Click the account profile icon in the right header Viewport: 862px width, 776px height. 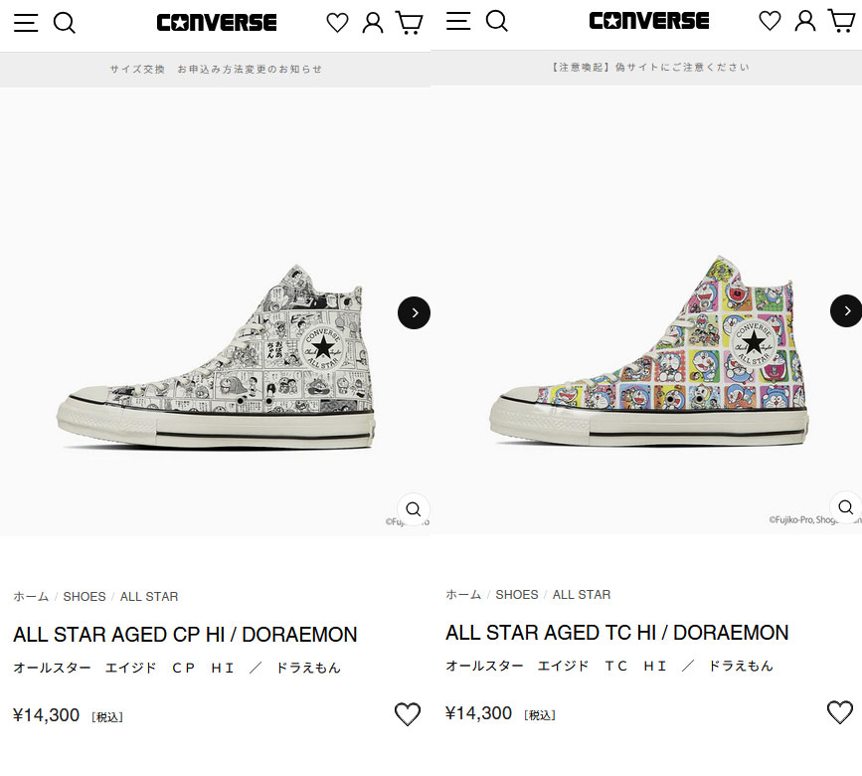[x=804, y=21]
